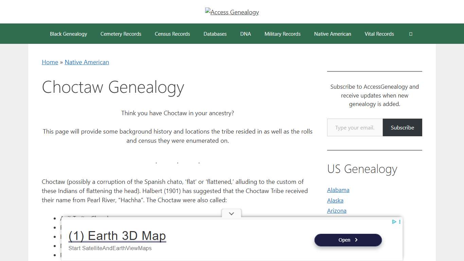Click the Arizona link in the sidebar
Image resolution: width=464 pixels, height=261 pixels.
(337, 211)
